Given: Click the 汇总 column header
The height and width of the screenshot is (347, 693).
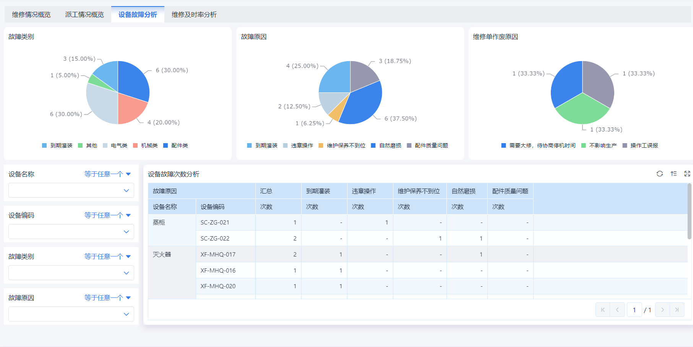Looking at the screenshot, I should [x=278, y=191].
